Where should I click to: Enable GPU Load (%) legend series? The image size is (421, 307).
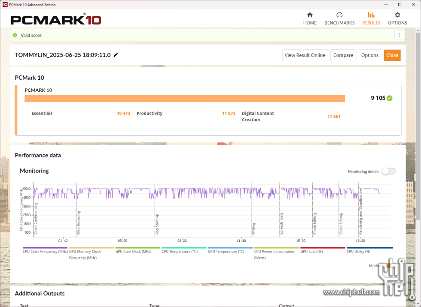pos(323,251)
